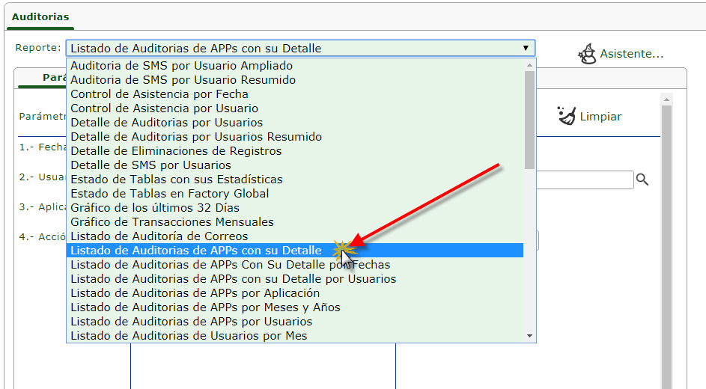This screenshot has width=706, height=389.
Task: Select Gráfico de Transacciones Mensuales
Action: pos(294,222)
